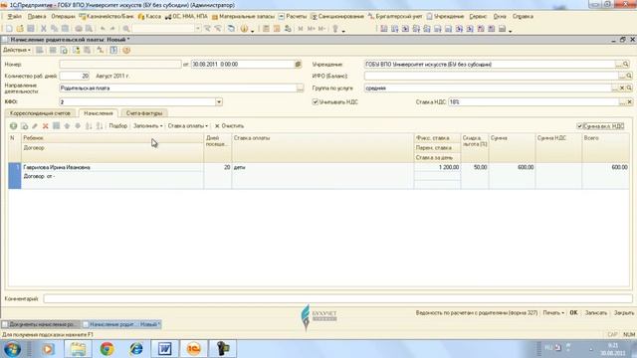This screenshot has height=358, width=637.
Task: Open Chrome from the Windows taskbar
Action: point(106,349)
